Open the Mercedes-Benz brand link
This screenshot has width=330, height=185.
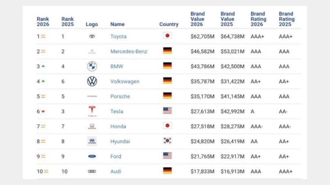pyautogui.click(x=129, y=52)
